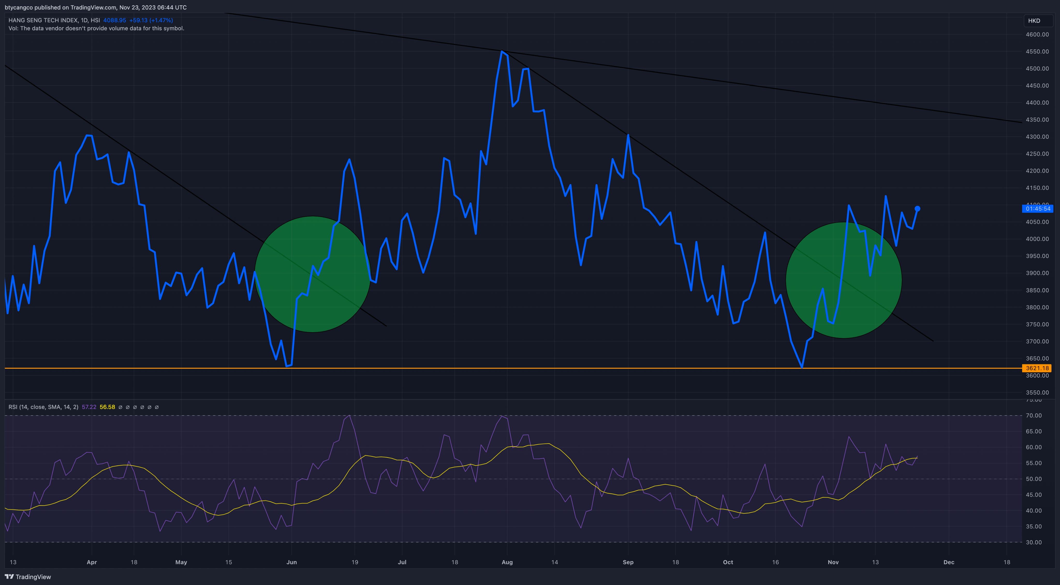The height and width of the screenshot is (585, 1060).
Task: Click the purple RSI value 57.22
Action: point(89,407)
